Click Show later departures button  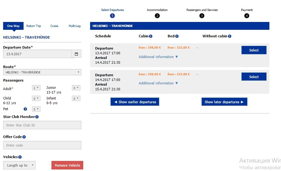[224, 102]
